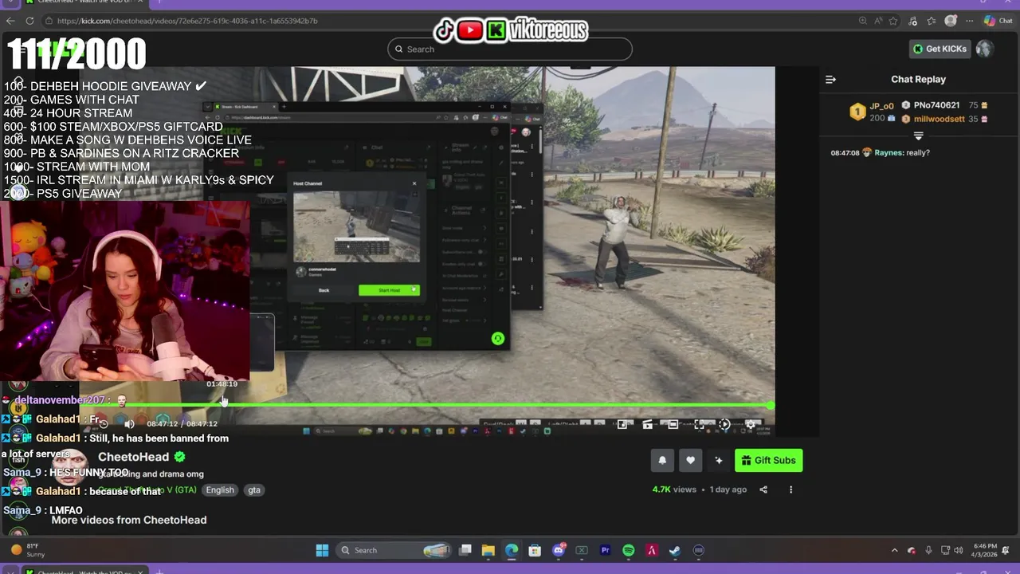The image size is (1020, 574).
Task: Open the Edge profile icon
Action: pos(951,21)
